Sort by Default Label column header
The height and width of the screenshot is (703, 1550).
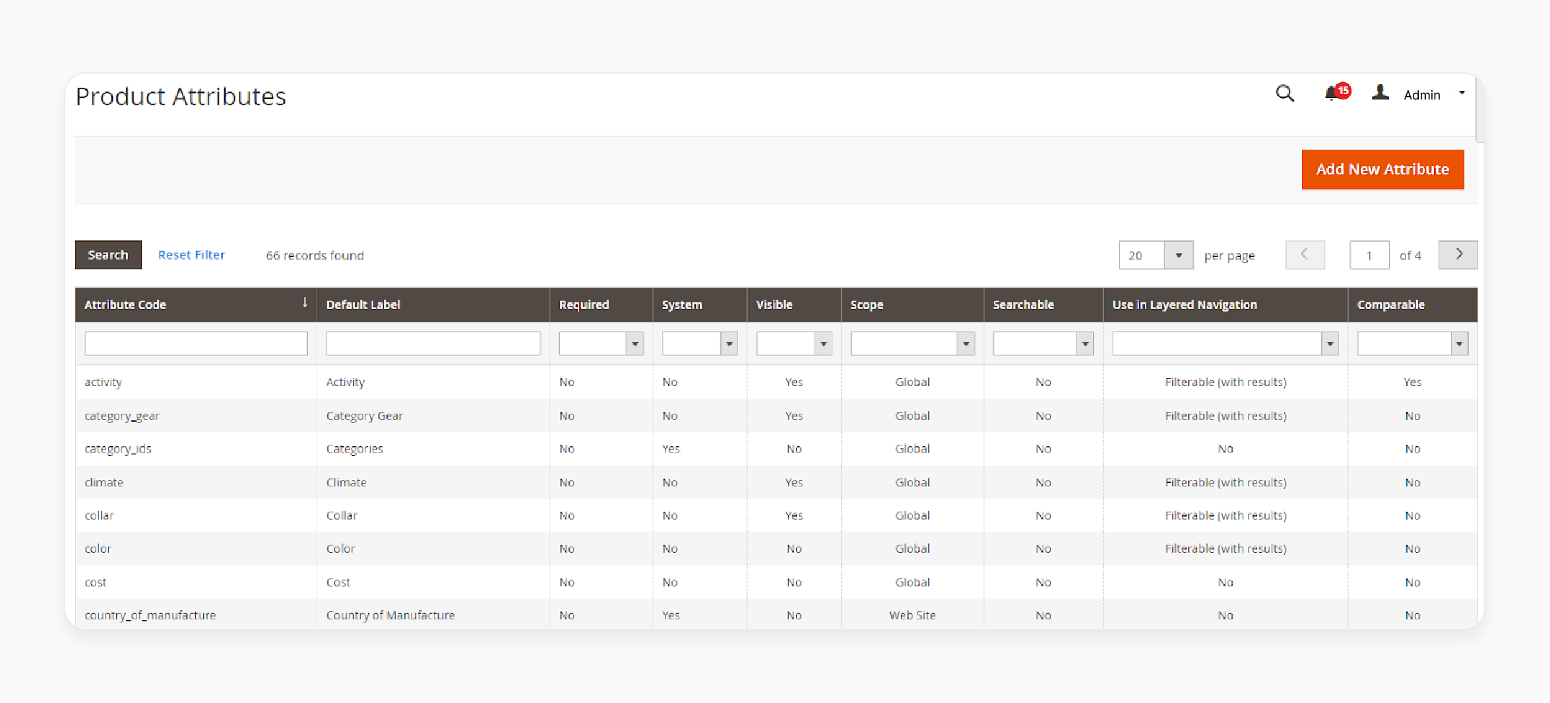pyautogui.click(x=433, y=304)
